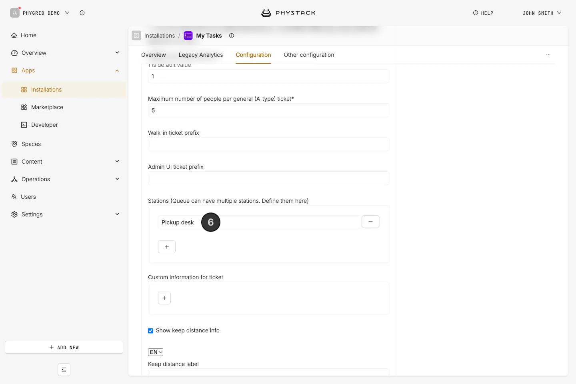This screenshot has height=384, width=576.
Task: Remove the Pickup desk station
Action: [x=370, y=222]
